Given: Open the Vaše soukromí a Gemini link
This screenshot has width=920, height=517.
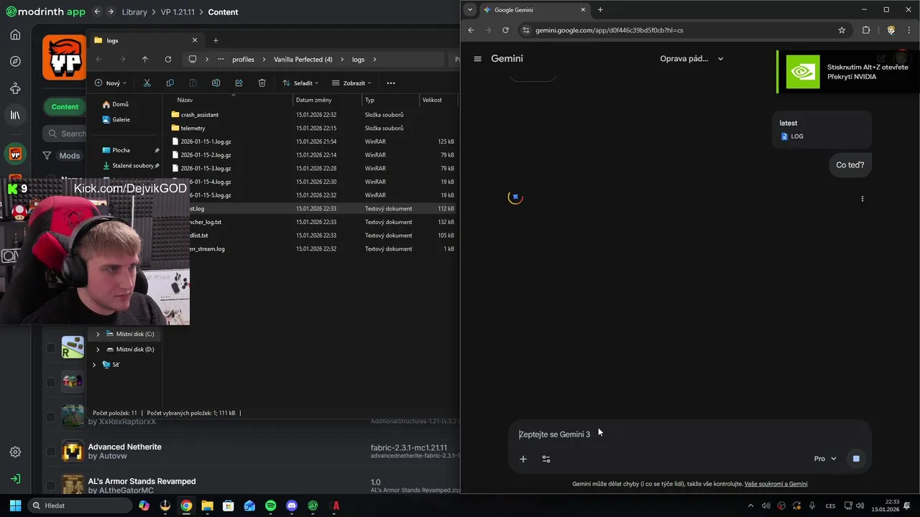Looking at the screenshot, I should pyautogui.click(x=776, y=484).
